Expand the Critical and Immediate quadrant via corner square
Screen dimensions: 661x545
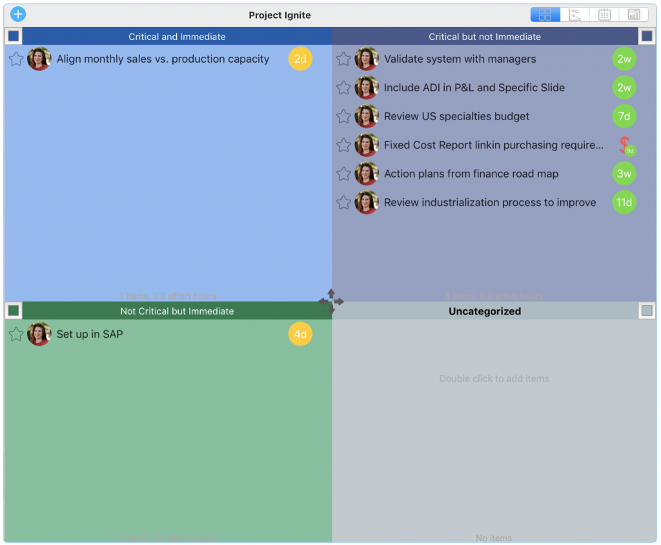pyautogui.click(x=14, y=36)
